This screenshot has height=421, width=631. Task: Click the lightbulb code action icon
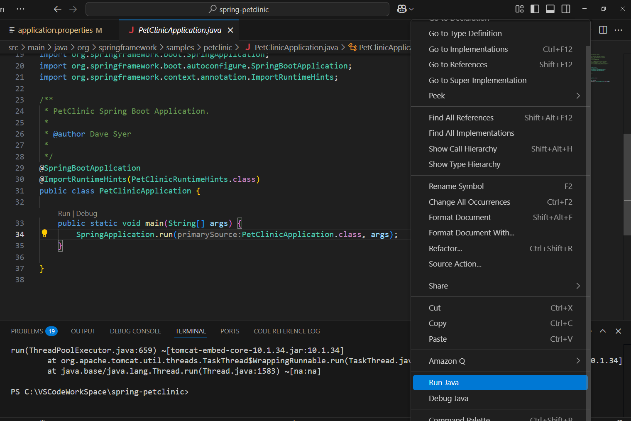click(x=44, y=234)
